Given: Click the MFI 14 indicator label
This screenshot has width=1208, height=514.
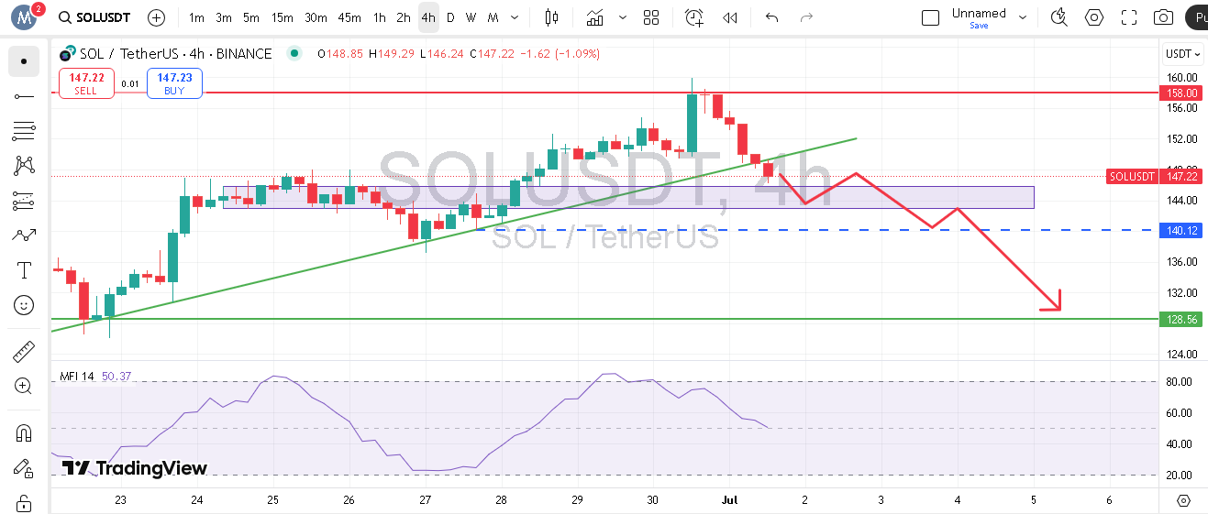Looking at the screenshot, I should click(x=77, y=376).
